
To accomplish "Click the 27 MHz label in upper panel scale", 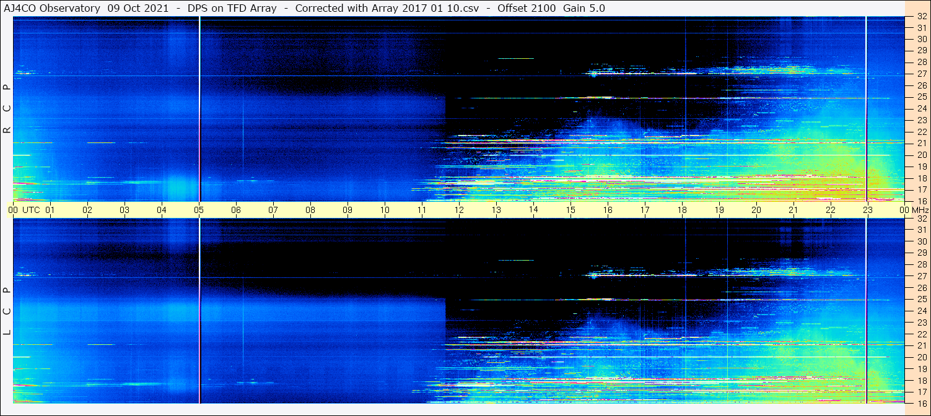I will pos(921,74).
